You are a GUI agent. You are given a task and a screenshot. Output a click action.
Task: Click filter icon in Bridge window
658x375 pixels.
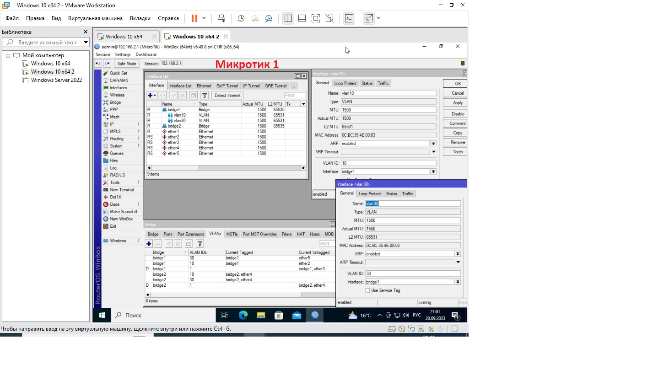(200, 244)
